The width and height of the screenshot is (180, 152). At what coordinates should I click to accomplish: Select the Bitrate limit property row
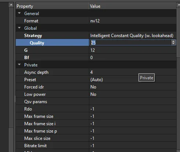coord(96,146)
